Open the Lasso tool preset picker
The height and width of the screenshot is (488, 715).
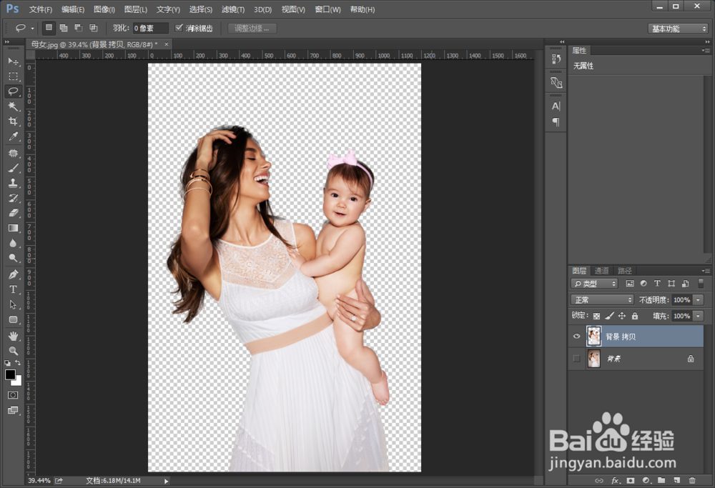(32, 29)
